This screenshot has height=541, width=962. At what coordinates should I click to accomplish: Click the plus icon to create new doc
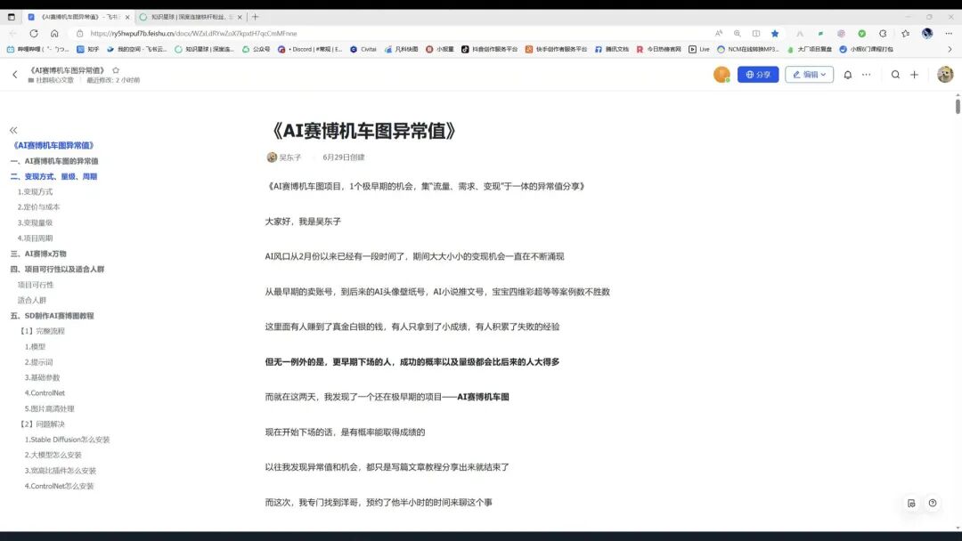tap(914, 75)
